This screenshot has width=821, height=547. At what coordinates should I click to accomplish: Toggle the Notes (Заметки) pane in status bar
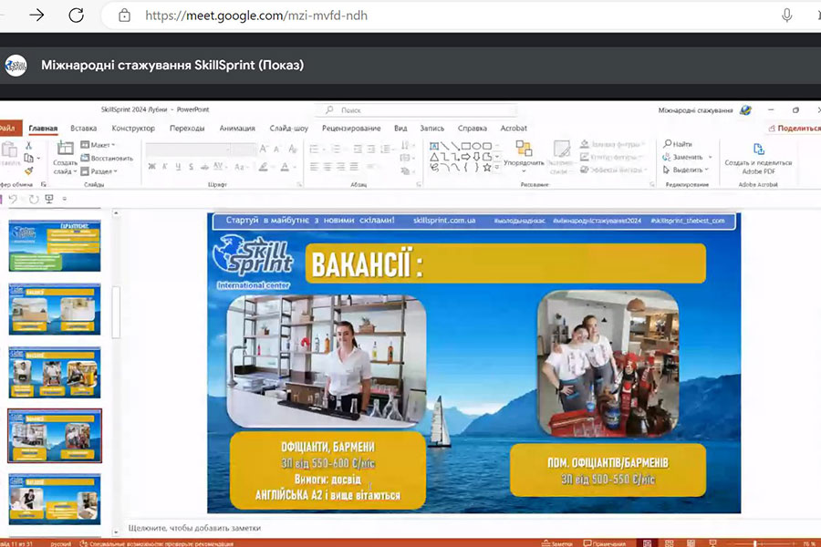(x=557, y=543)
